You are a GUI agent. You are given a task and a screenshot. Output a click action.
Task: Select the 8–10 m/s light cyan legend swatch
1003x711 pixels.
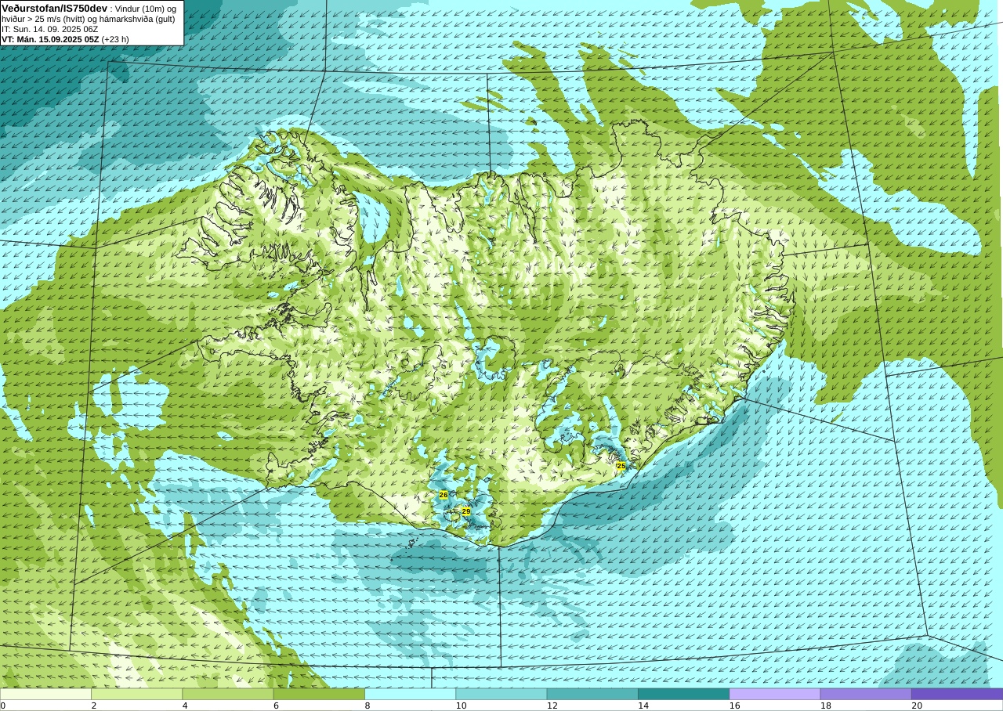click(410, 694)
